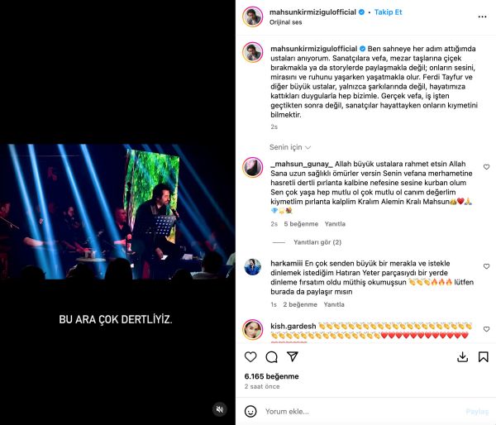
Task: Save post with the bookmark icon
Action: click(x=483, y=356)
